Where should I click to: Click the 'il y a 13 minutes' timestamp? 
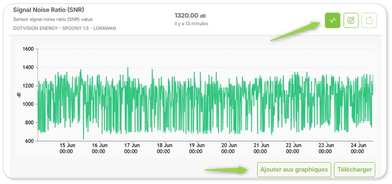pos(191,24)
